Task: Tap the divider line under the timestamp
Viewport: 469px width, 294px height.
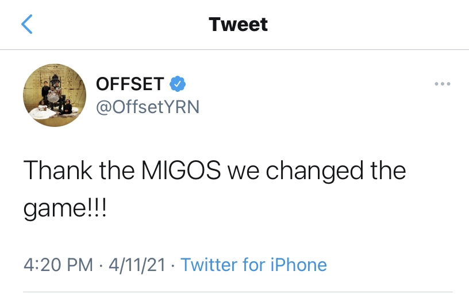Action: (238, 292)
